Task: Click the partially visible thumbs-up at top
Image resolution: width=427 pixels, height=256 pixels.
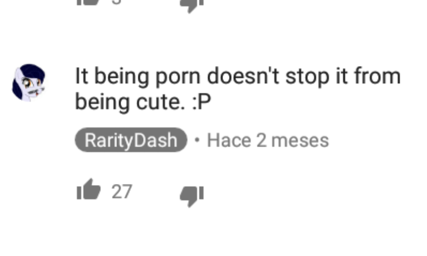Action: coord(88,3)
